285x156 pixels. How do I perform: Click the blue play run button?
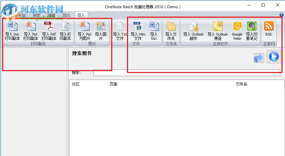click(x=274, y=57)
